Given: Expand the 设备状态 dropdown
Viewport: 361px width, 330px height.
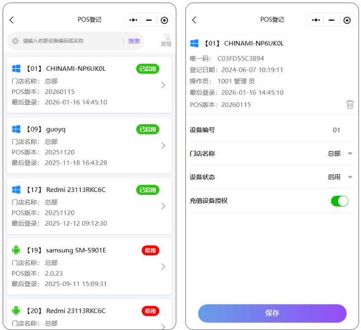Looking at the screenshot, I should tap(350, 177).
